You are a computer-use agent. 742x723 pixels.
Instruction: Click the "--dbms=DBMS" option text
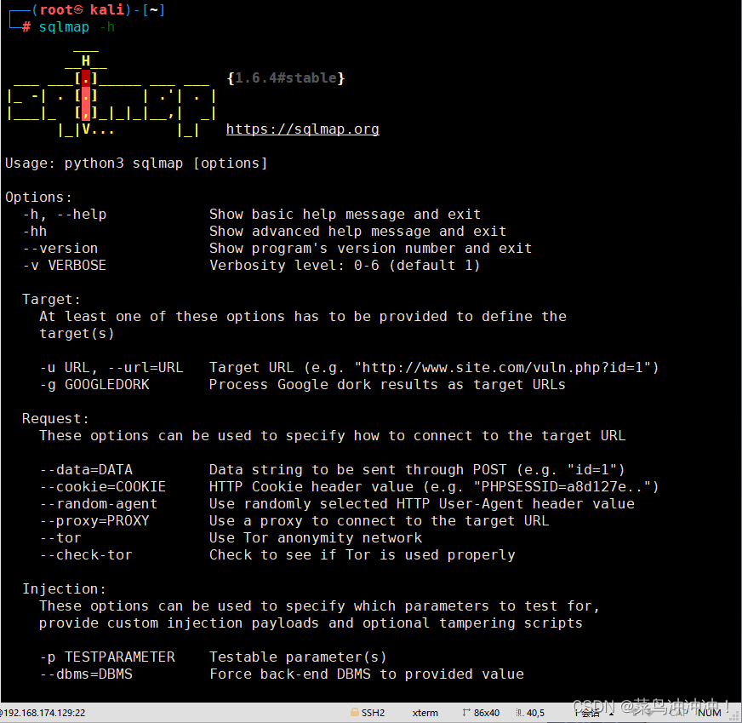click(x=86, y=674)
